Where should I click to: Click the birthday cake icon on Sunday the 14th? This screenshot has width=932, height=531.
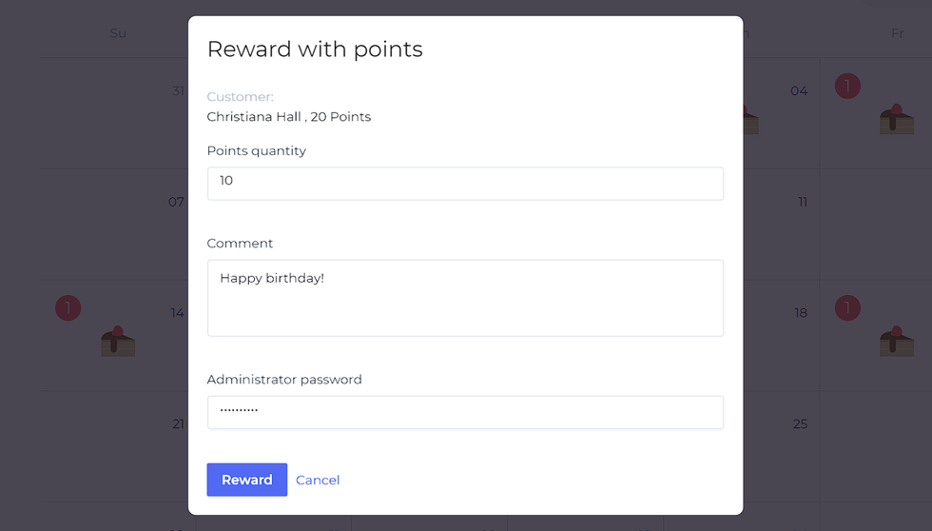click(x=118, y=341)
